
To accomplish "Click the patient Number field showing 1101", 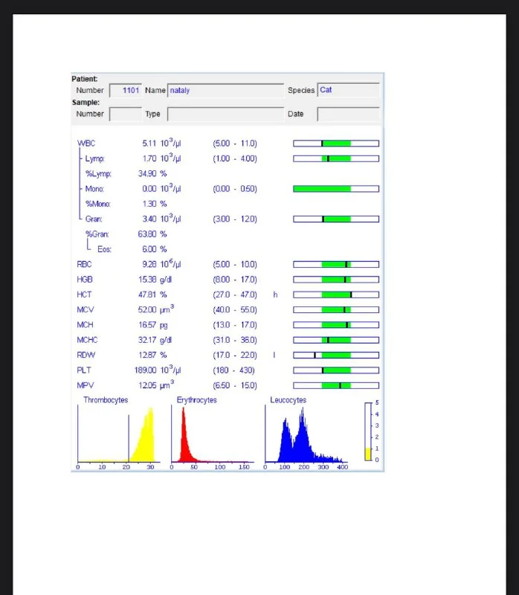I will pyautogui.click(x=125, y=91).
